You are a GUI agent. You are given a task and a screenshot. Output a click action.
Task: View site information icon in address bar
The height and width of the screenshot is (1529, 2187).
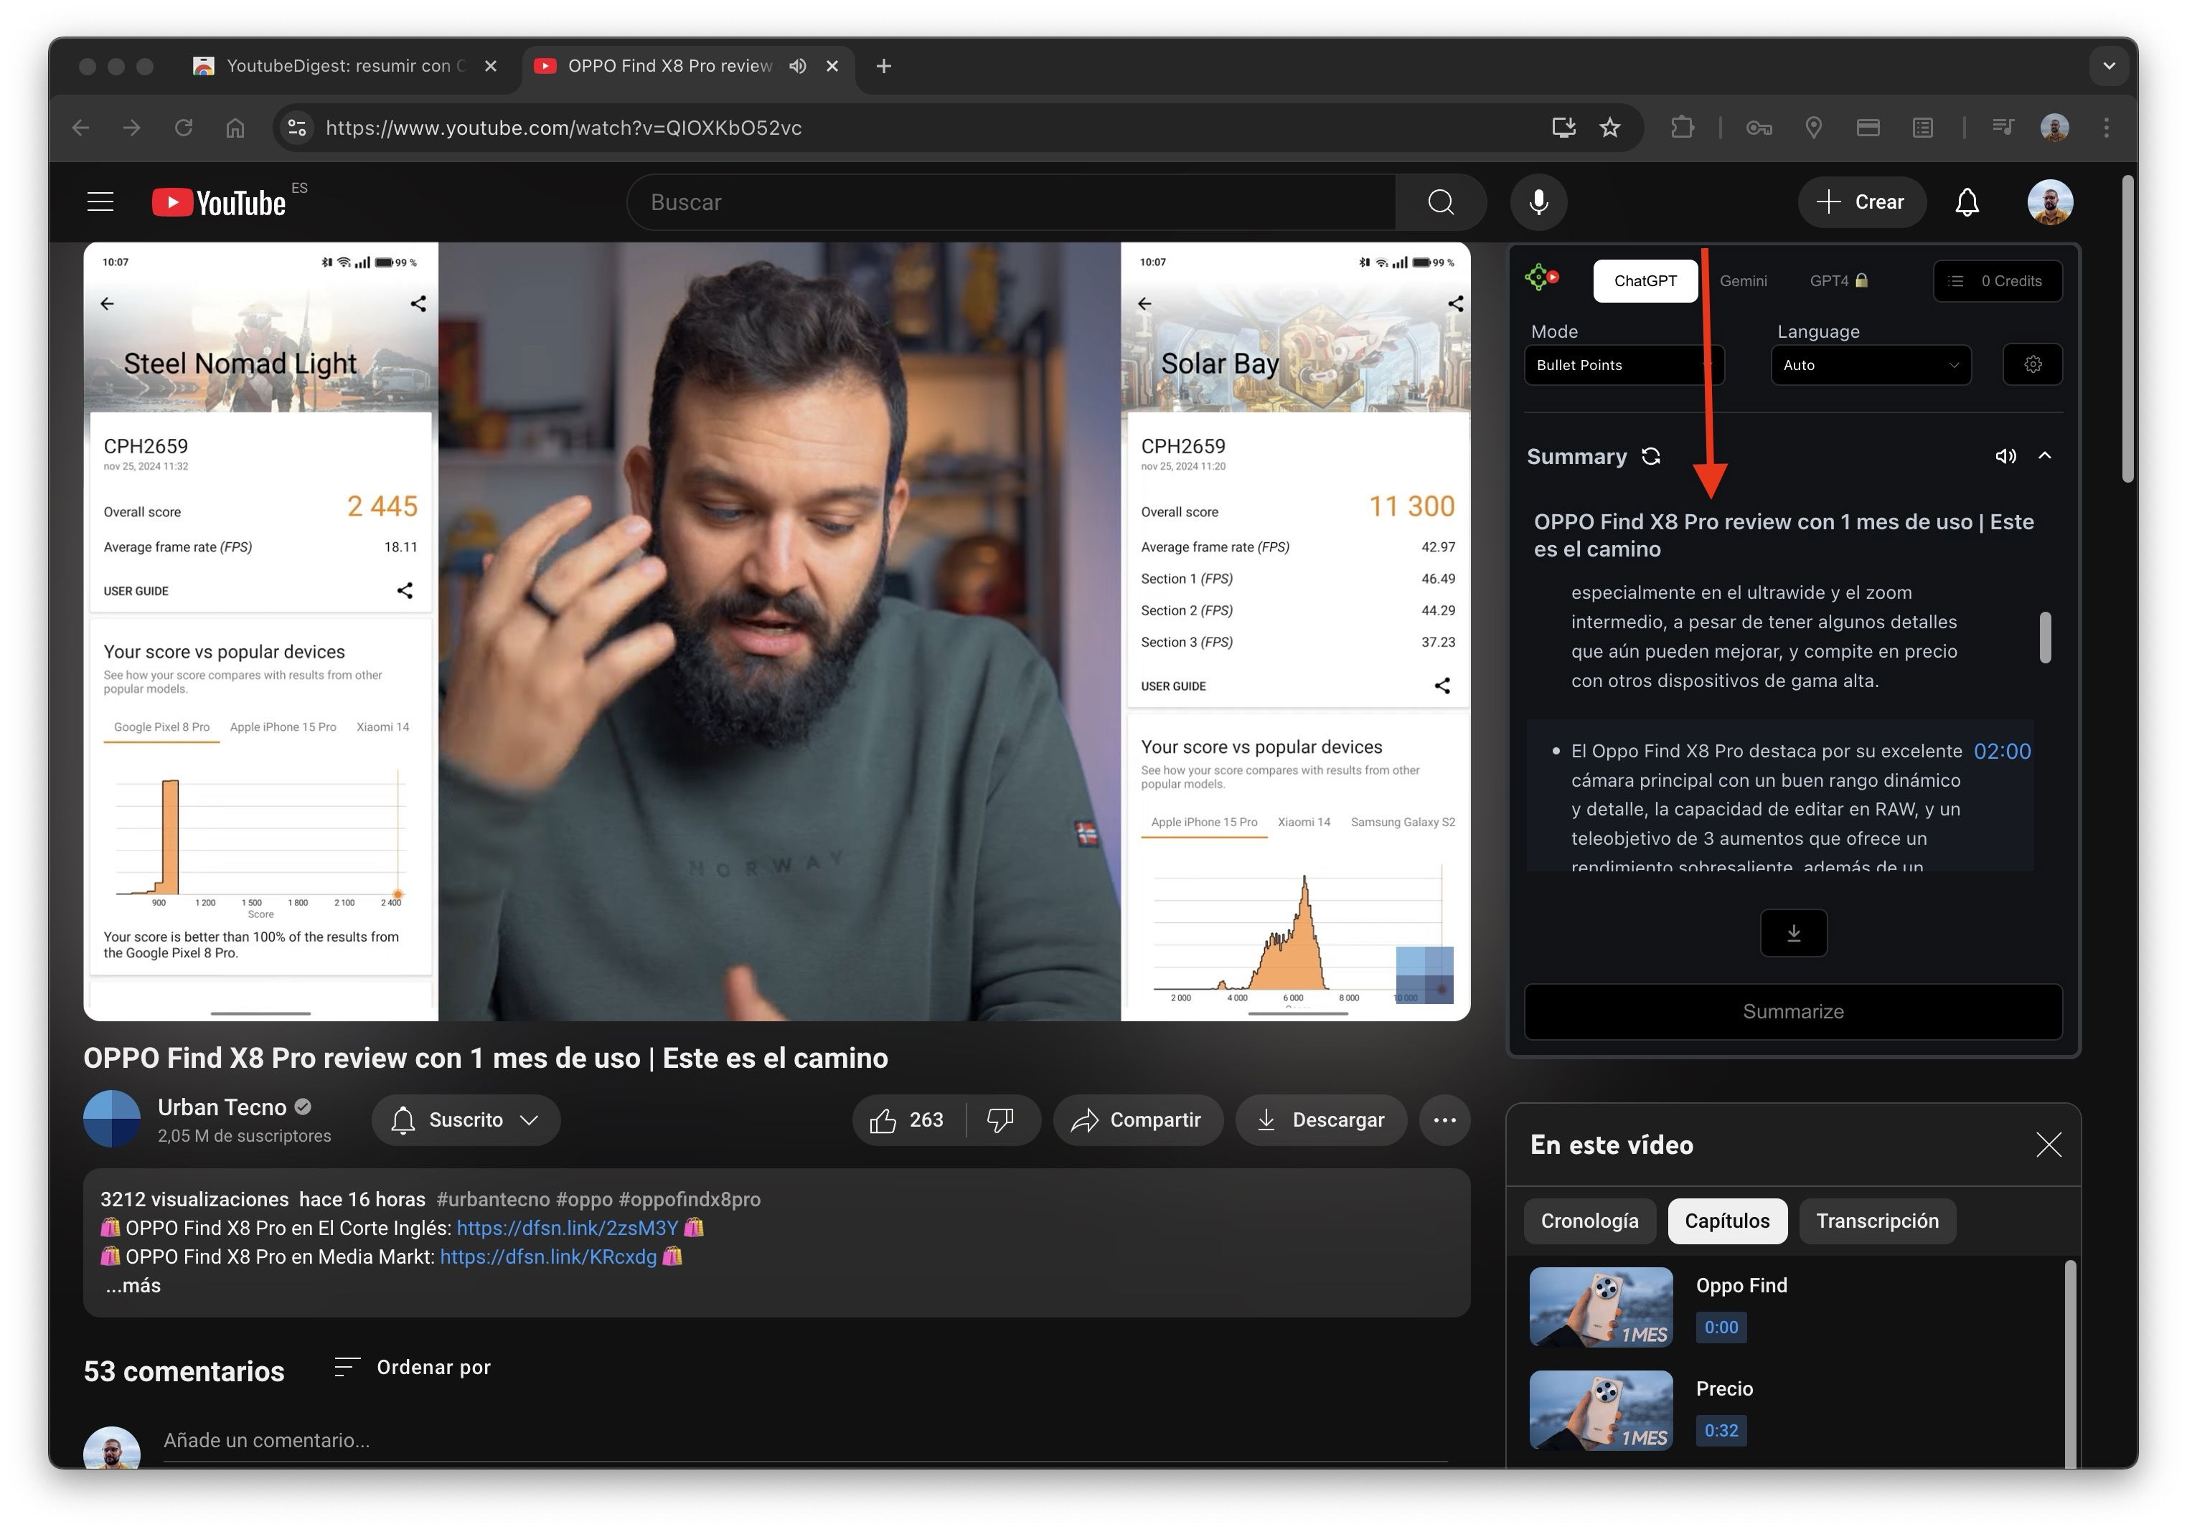297,128
